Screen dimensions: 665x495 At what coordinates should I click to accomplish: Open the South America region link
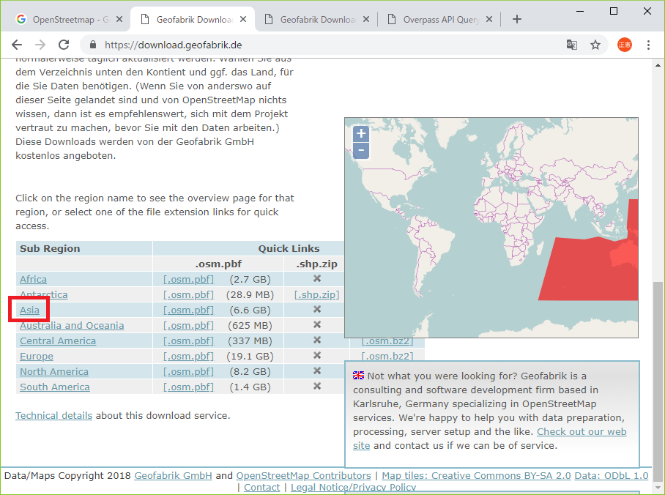[55, 387]
